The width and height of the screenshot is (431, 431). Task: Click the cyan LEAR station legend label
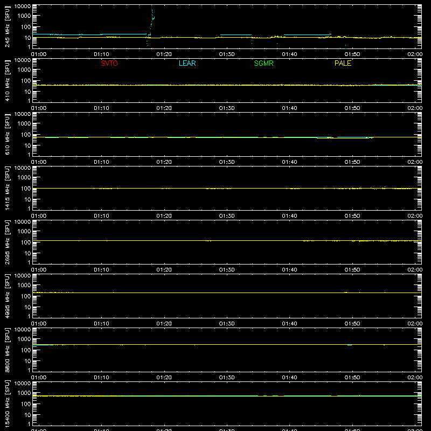[187, 63]
